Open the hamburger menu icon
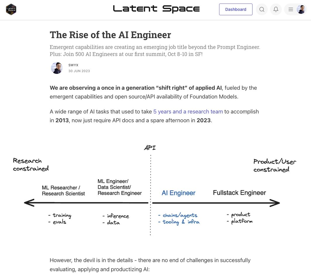 click(291, 9)
